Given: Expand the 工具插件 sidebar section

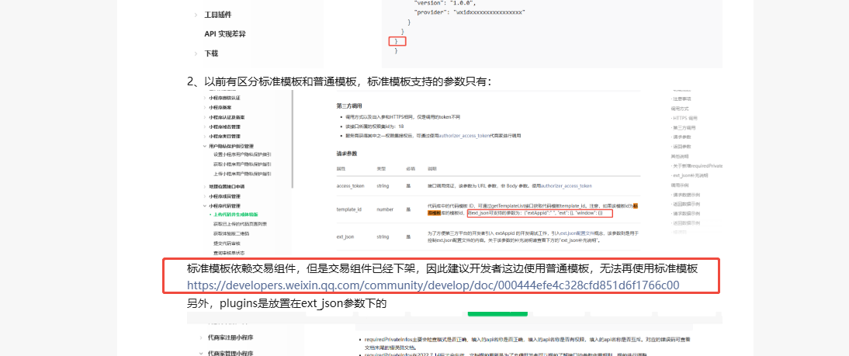Looking at the screenshot, I should tap(196, 15).
